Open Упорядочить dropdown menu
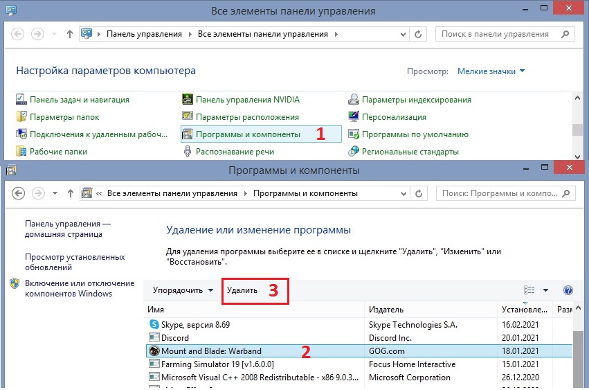The width and height of the screenshot is (589, 390). 183,290
